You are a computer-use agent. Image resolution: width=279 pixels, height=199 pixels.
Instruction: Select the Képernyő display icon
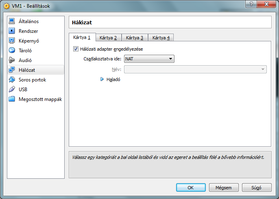(x=12, y=41)
